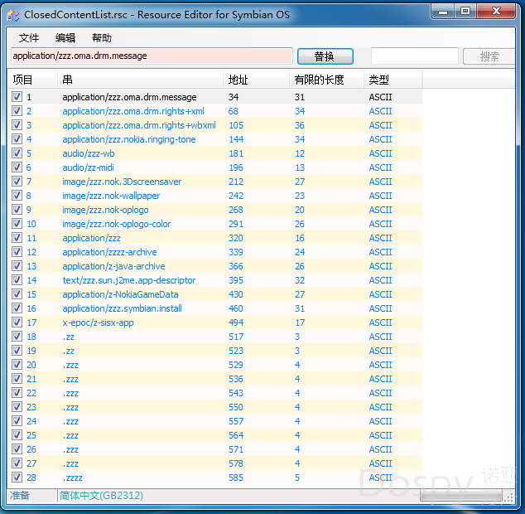525x514 pixels.
Task: Focus the empty search input field
Action: [415, 56]
